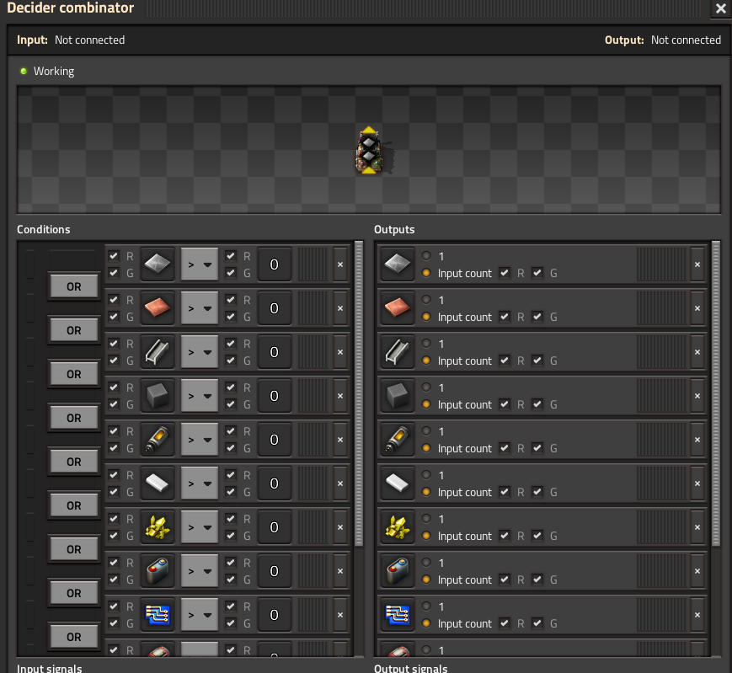Choose iron plate output signal slot

pyautogui.click(x=398, y=264)
